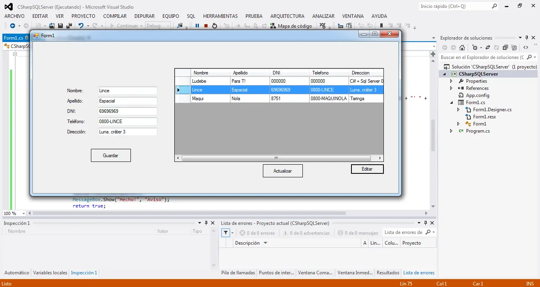
Task: Click the Restart debugging icon
Action: pos(215,26)
